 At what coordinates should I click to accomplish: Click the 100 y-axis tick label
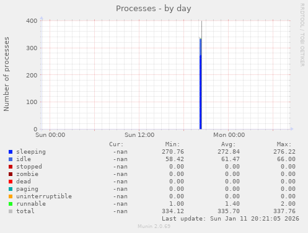click(x=32, y=102)
